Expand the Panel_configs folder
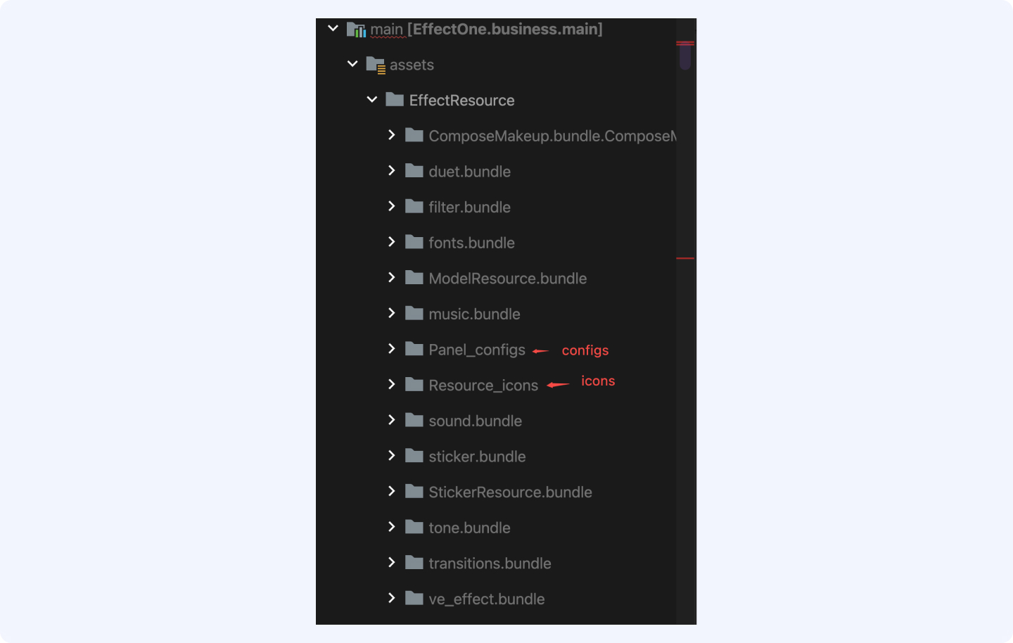The width and height of the screenshot is (1013, 643). [392, 349]
